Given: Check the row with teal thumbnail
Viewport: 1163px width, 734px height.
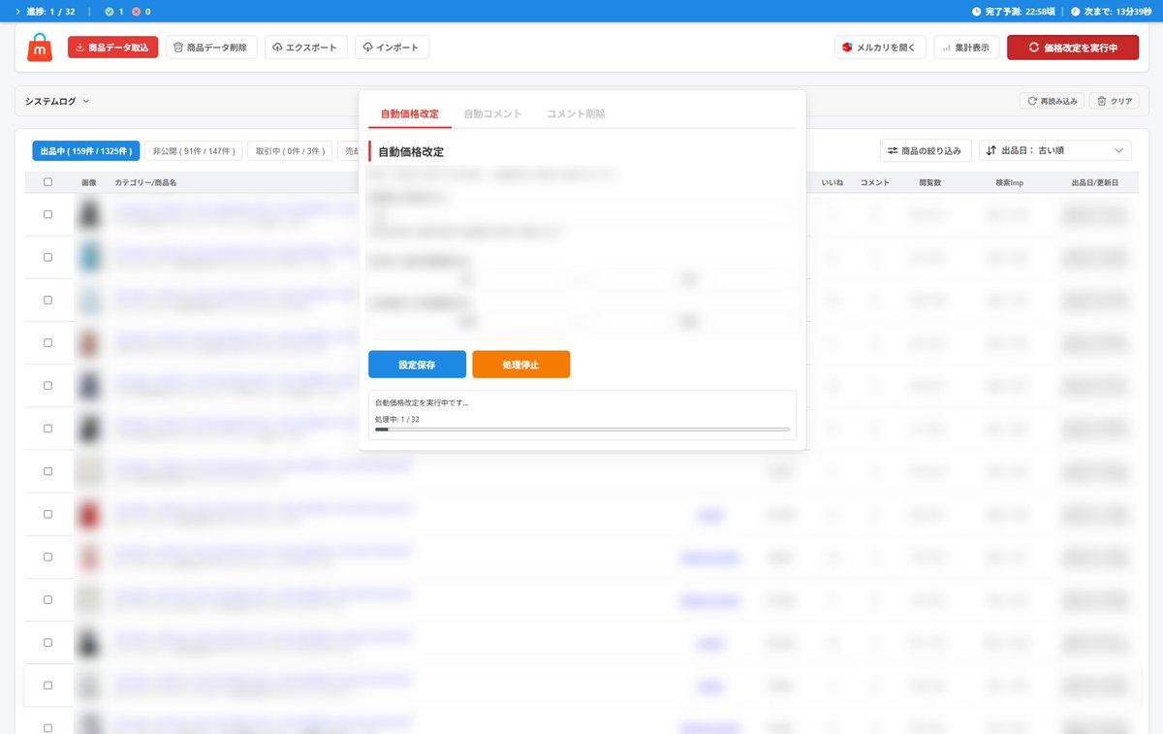Looking at the screenshot, I should point(48,257).
